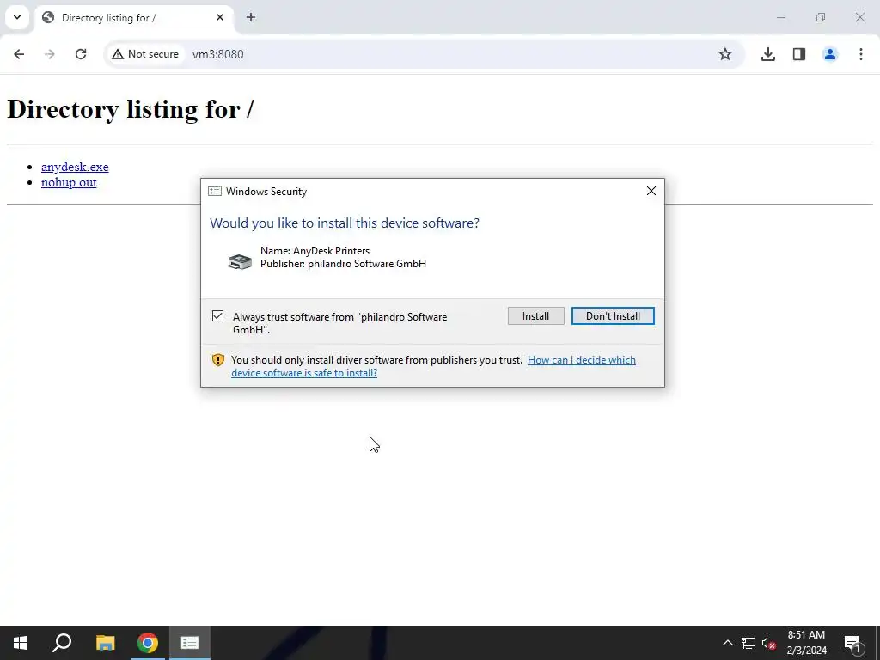
Task: Show hidden system tray icons
Action: coord(727,643)
